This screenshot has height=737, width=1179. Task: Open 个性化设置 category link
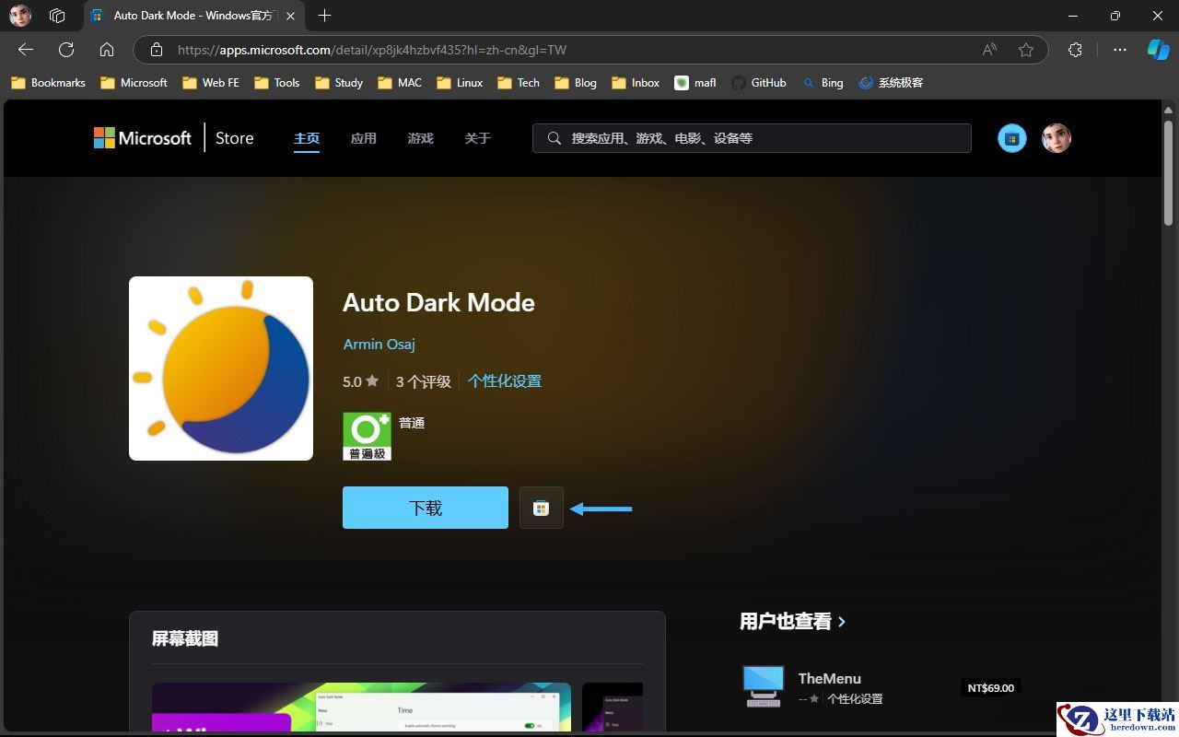[505, 381]
